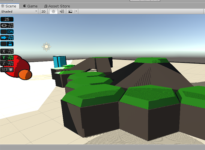This screenshot has height=150, width=205.
Task: Toggle scene lighting sun icon in toolbar
Action: [53, 12]
